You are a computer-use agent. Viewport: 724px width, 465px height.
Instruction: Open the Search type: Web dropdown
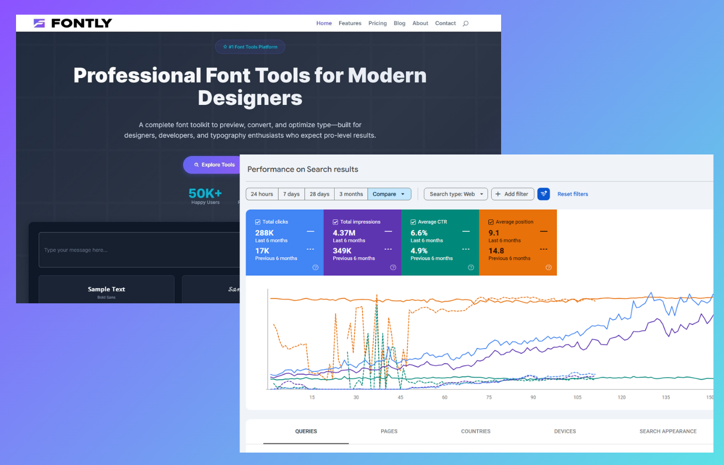456,194
